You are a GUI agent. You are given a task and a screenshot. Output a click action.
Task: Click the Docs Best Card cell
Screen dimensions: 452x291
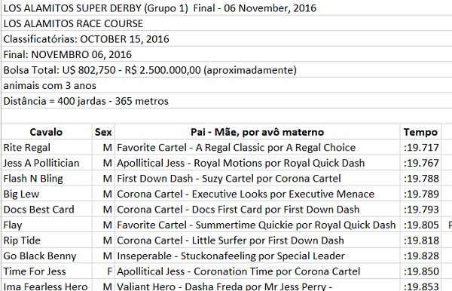click(x=47, y=210)
